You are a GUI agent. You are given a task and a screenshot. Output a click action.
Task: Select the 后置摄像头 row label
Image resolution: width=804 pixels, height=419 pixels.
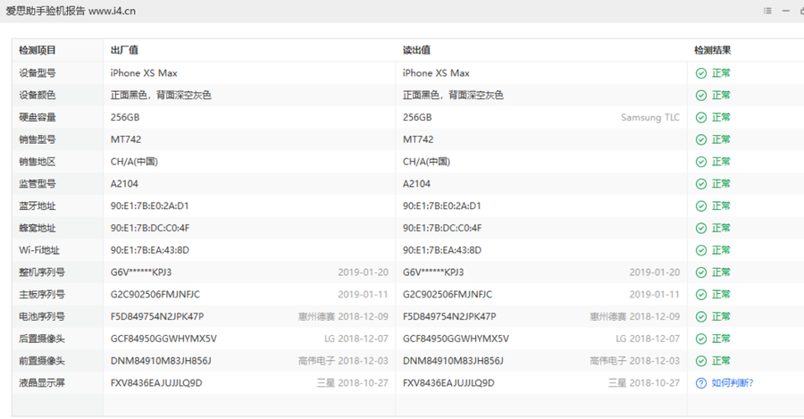coord(42,339)
